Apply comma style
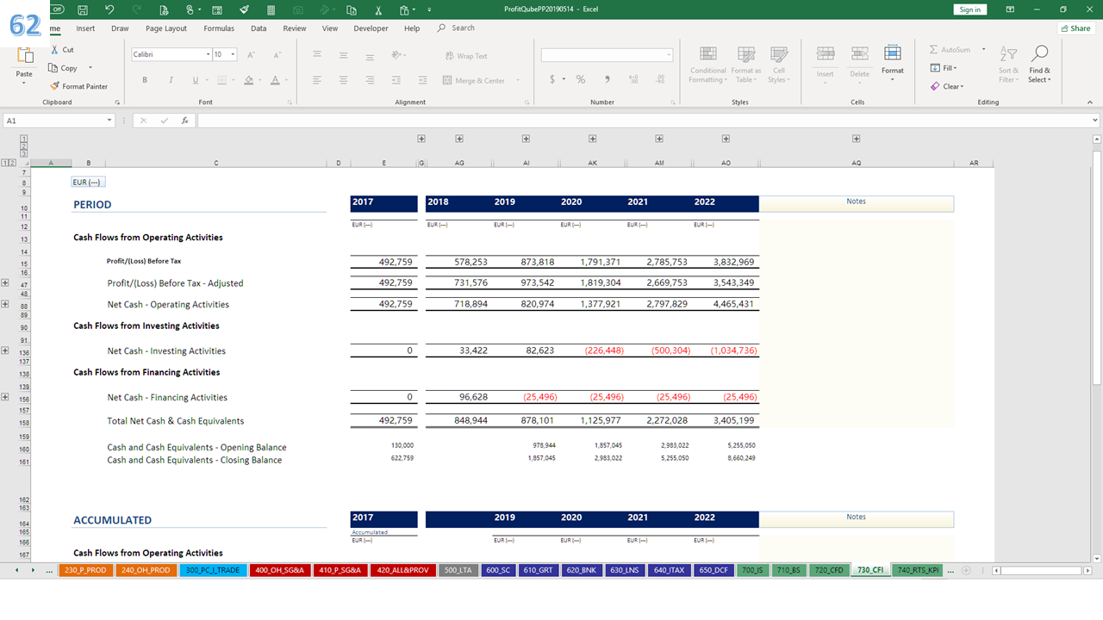 608,79
